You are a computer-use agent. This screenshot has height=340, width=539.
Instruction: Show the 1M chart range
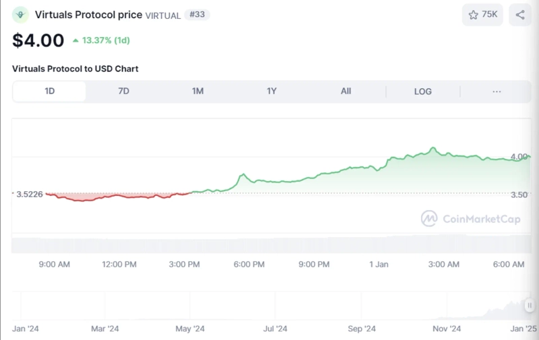[x=197, y=92]
